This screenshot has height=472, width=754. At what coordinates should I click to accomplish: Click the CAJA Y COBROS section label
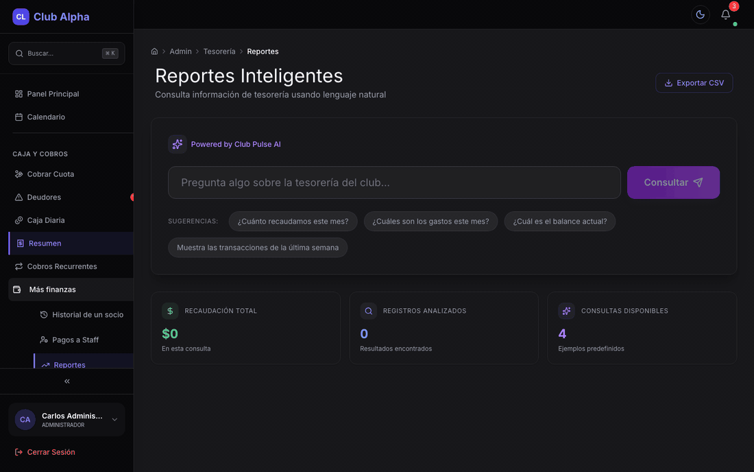pyautogui.click(x=40, y=154)
